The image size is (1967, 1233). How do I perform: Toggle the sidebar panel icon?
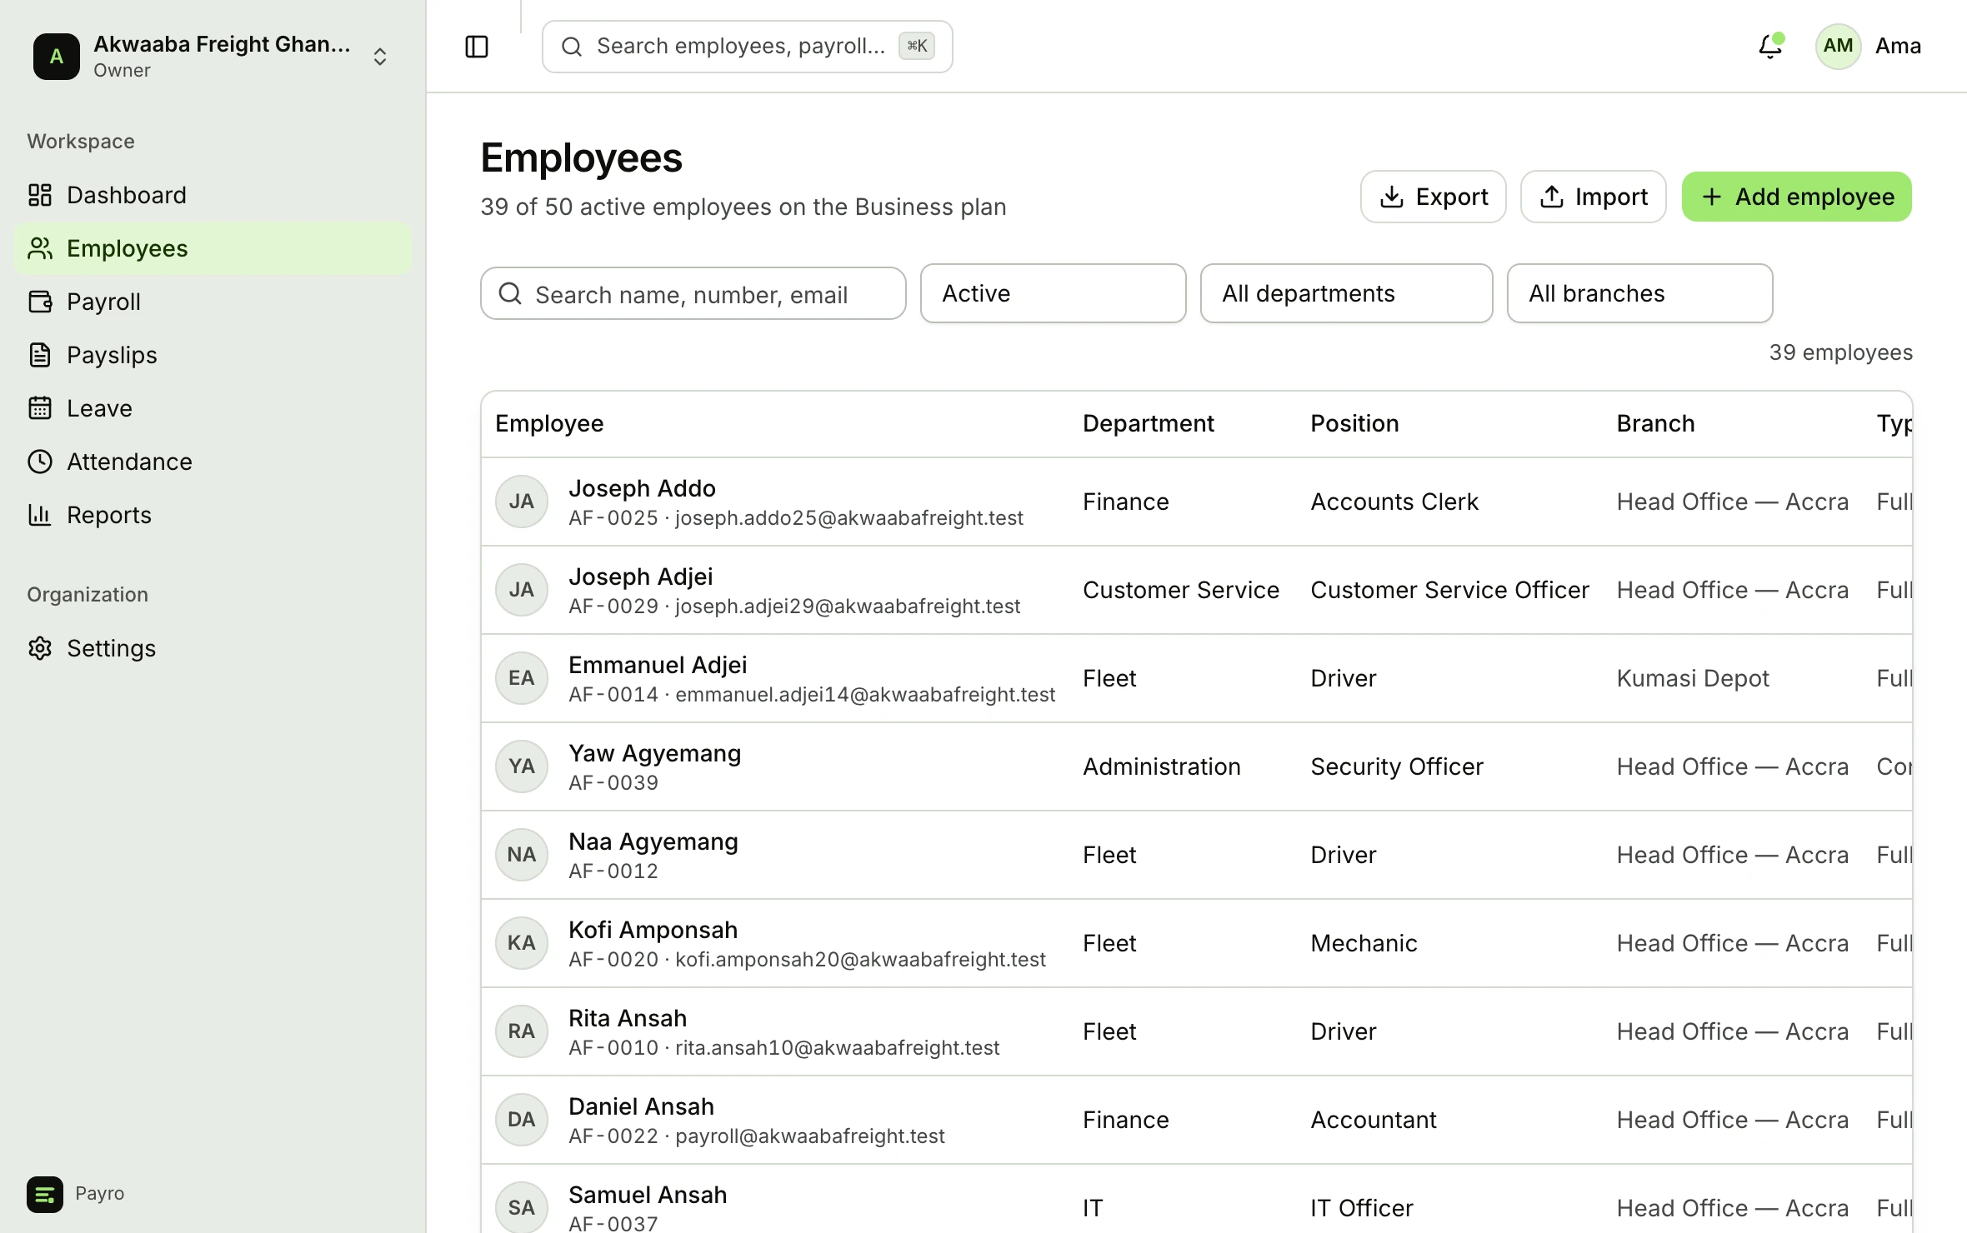click(x=477, y=47)
